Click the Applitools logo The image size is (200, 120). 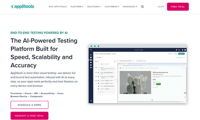pos(22,7)
